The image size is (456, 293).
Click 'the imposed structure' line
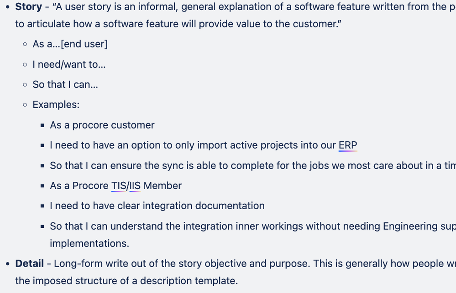(126, 281)
